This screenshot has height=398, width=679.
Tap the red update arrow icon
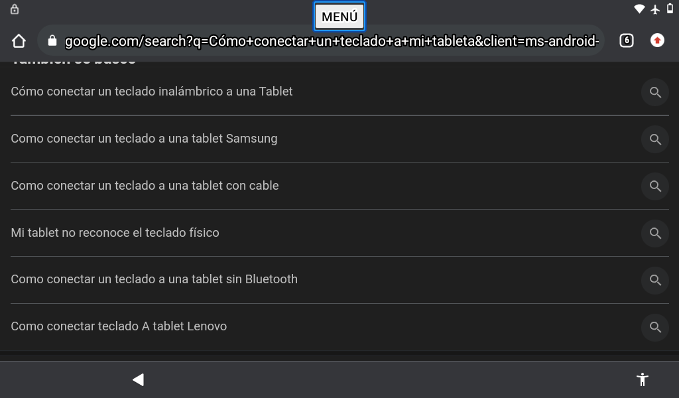click(x=657, y=40)
